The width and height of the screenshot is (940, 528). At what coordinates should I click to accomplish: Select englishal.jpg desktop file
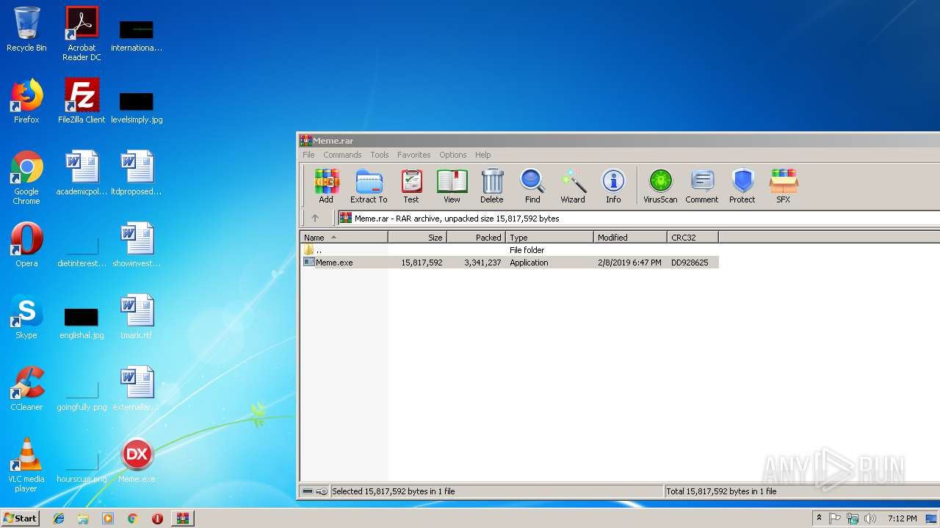coord(82,323)
